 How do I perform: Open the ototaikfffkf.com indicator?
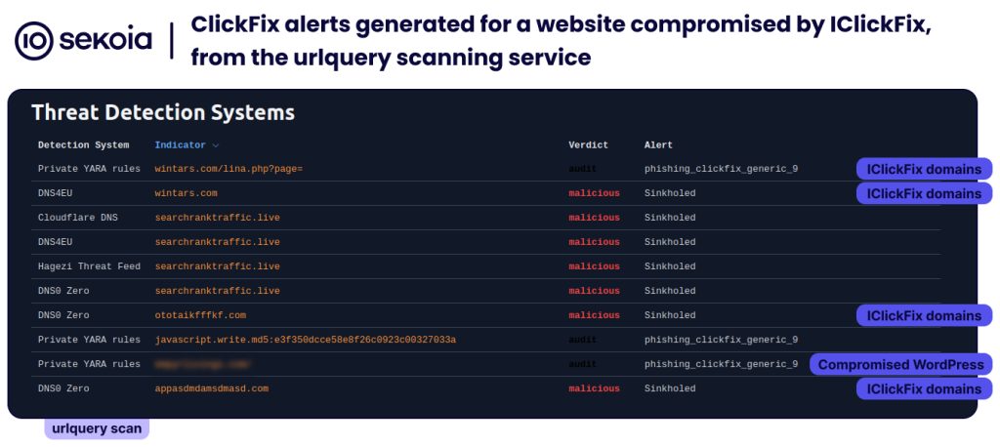pos(200,315)
